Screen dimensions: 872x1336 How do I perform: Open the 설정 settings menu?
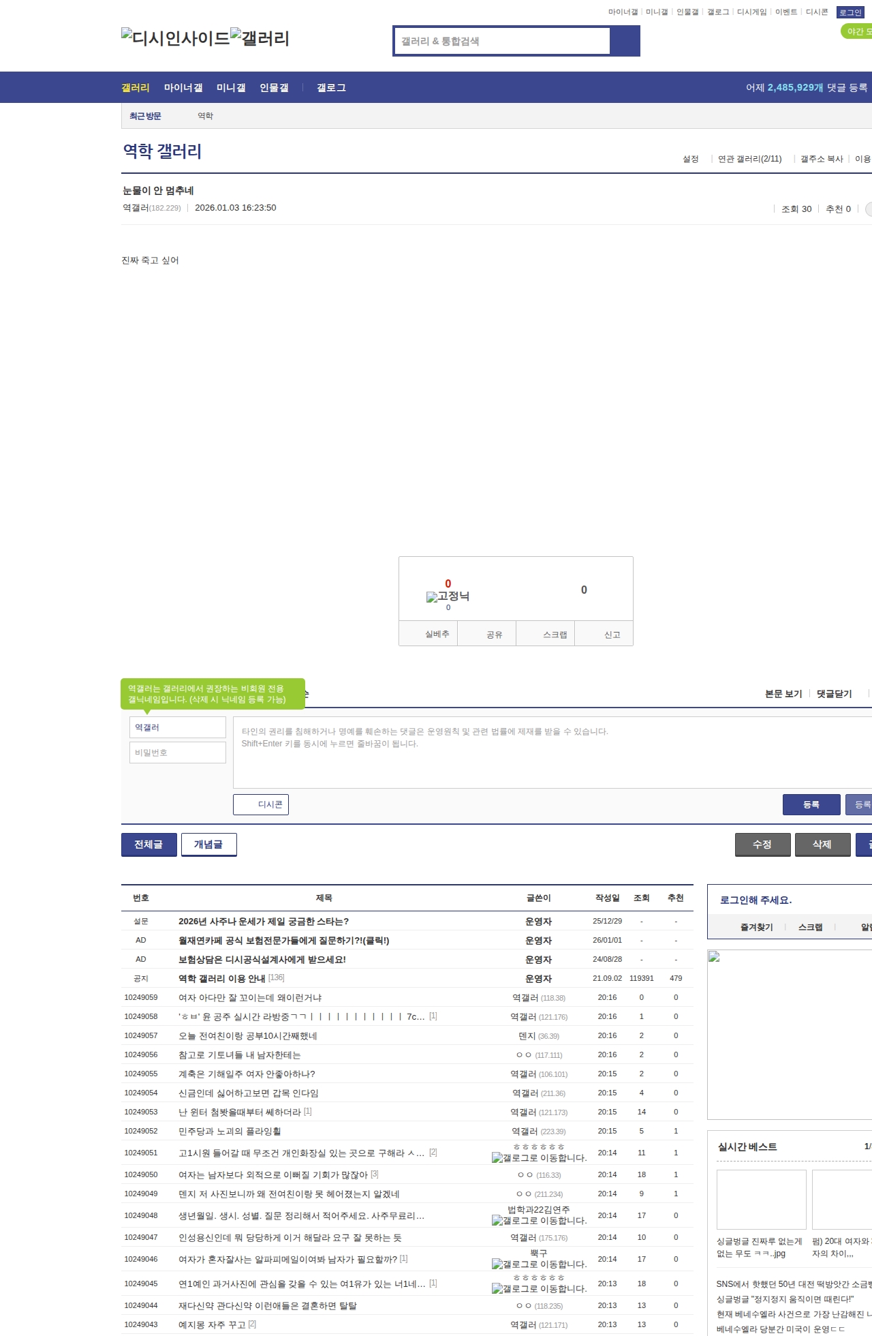pos(691,159)
